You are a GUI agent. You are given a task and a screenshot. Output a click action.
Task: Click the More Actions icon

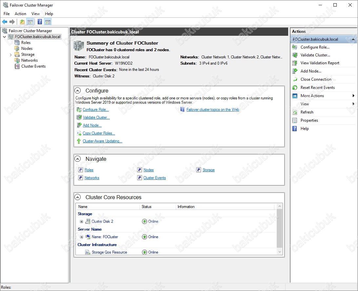[x=295, y=96]
